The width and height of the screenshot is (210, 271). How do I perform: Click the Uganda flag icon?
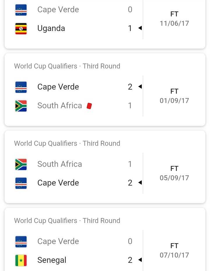tap(21, 29)
